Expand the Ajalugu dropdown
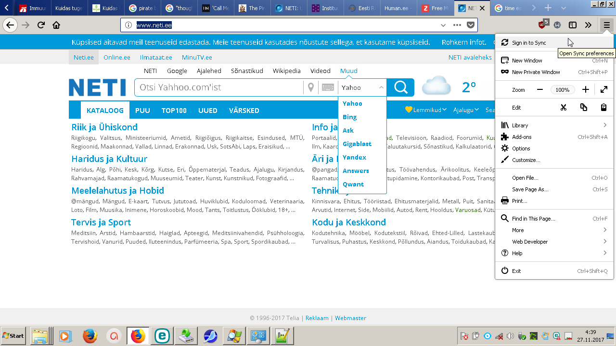Image resolution: width=616 pixels, height=346 pixels. (466, 110)
